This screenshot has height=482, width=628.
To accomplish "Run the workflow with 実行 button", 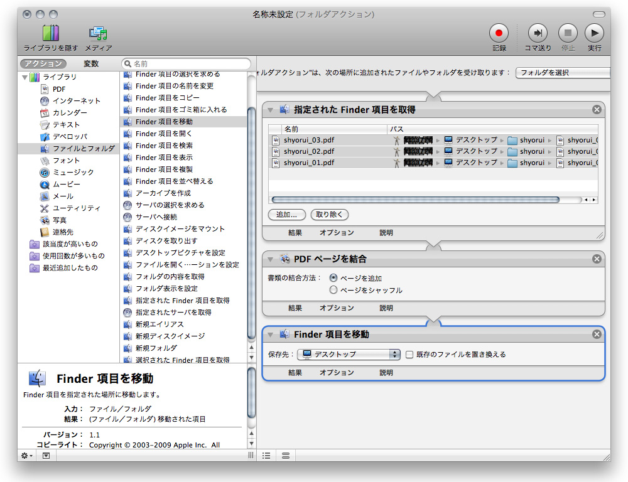I will point(594,33).
